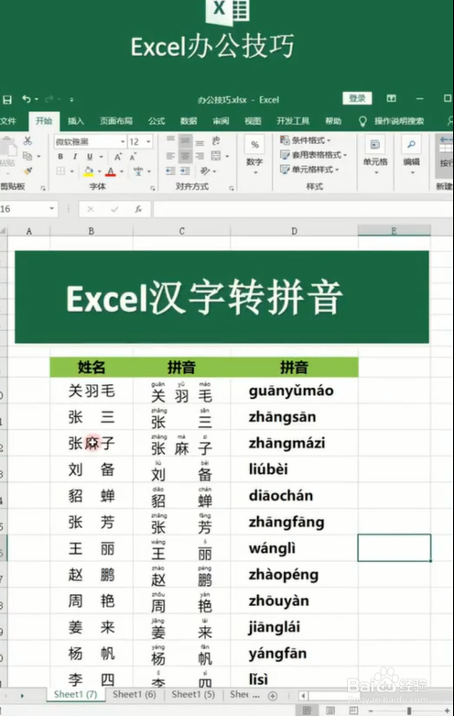This screenshot has width=454, height=716.
Task: Apply yellow Fill Color bucket
Action: [89, 171]
